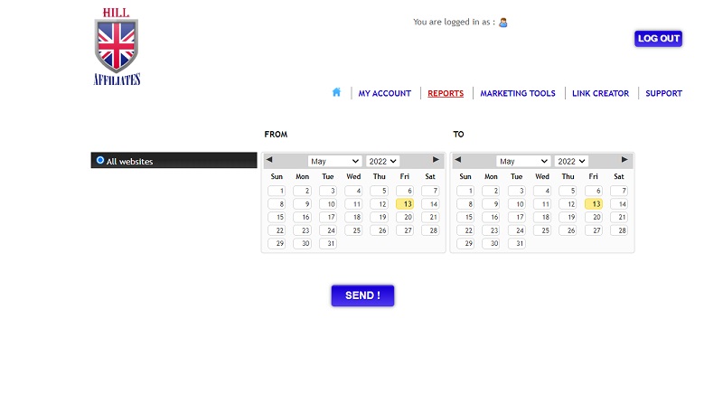Viewport: 723px width, 413px height.
Task: Go to next month in FROM calendar
Action: point(436,159)
